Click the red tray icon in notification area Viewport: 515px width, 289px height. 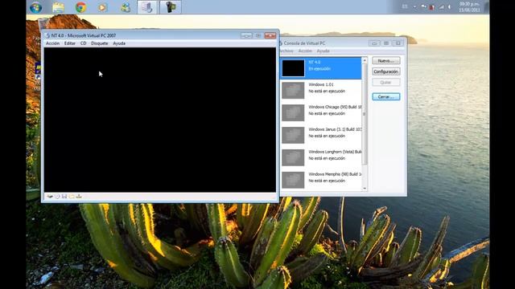pyautogui.click(x=431, y=7)
